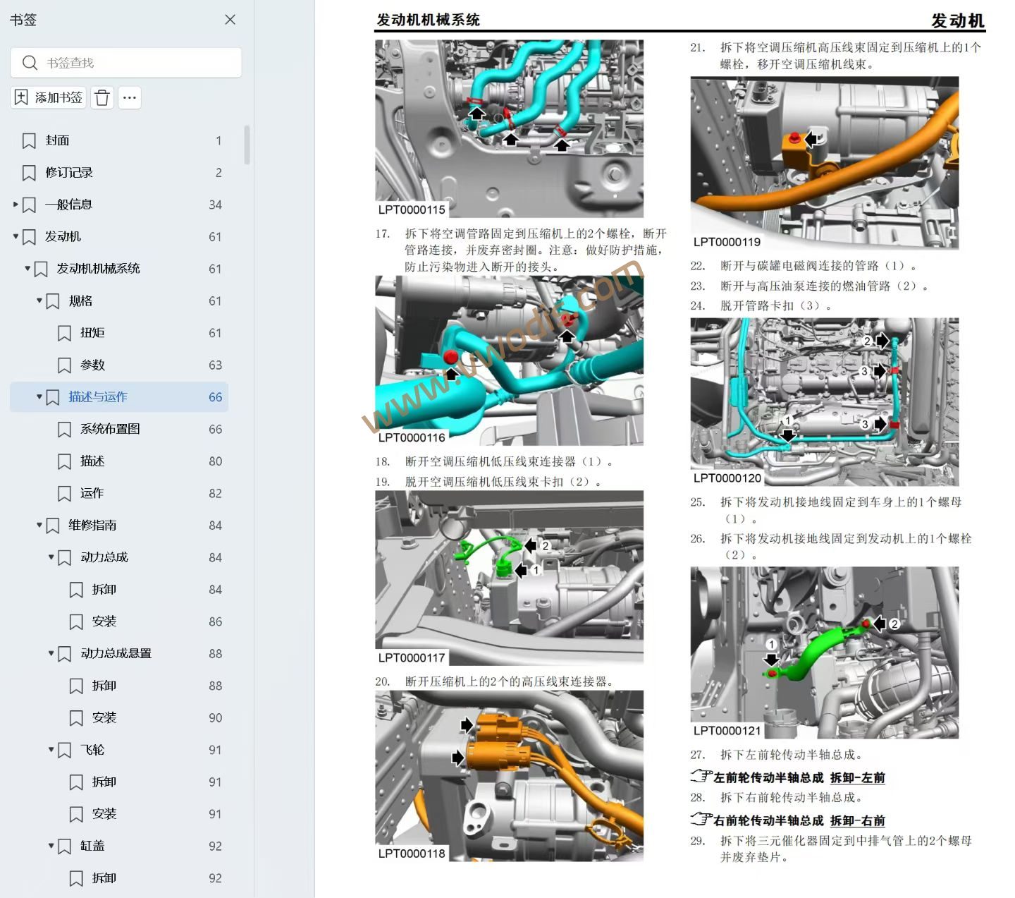Image resolution: width=1015 pixels, height=898 pixels.
Task: Click the LPT0000120 fuel line illustration
Action: [825, 402]
